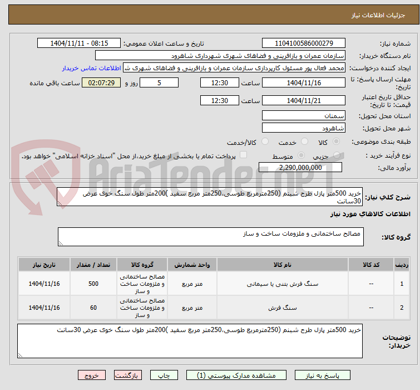Click the بازگشت back button
Viewport: 420px width, 390px height.
(x=128, y=375)
